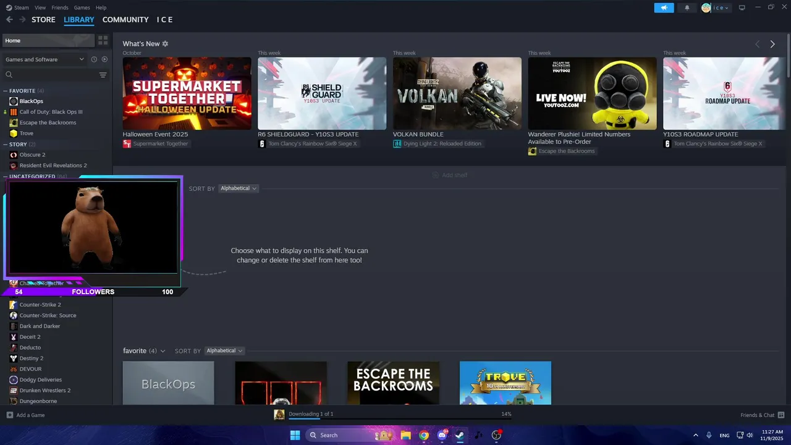This screenshot has height=445, width=791.
Task: Open Games menu
Action: 82,7
